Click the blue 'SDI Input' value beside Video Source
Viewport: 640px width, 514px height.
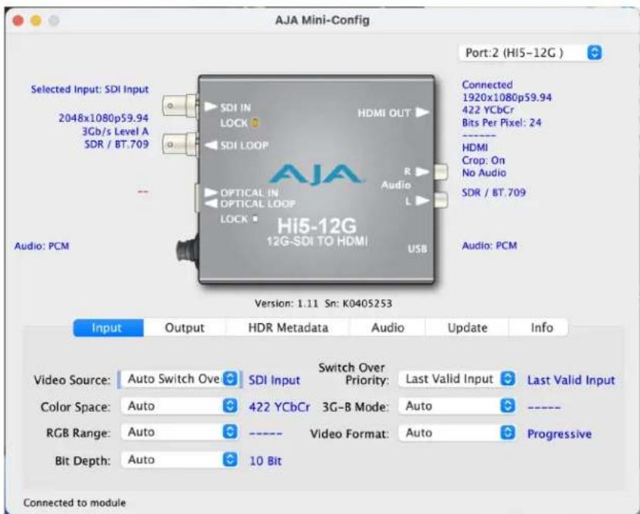(x=274, y=380)
